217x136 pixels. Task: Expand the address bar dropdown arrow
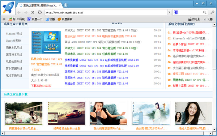pyautogui.click(x=169, y=12)
